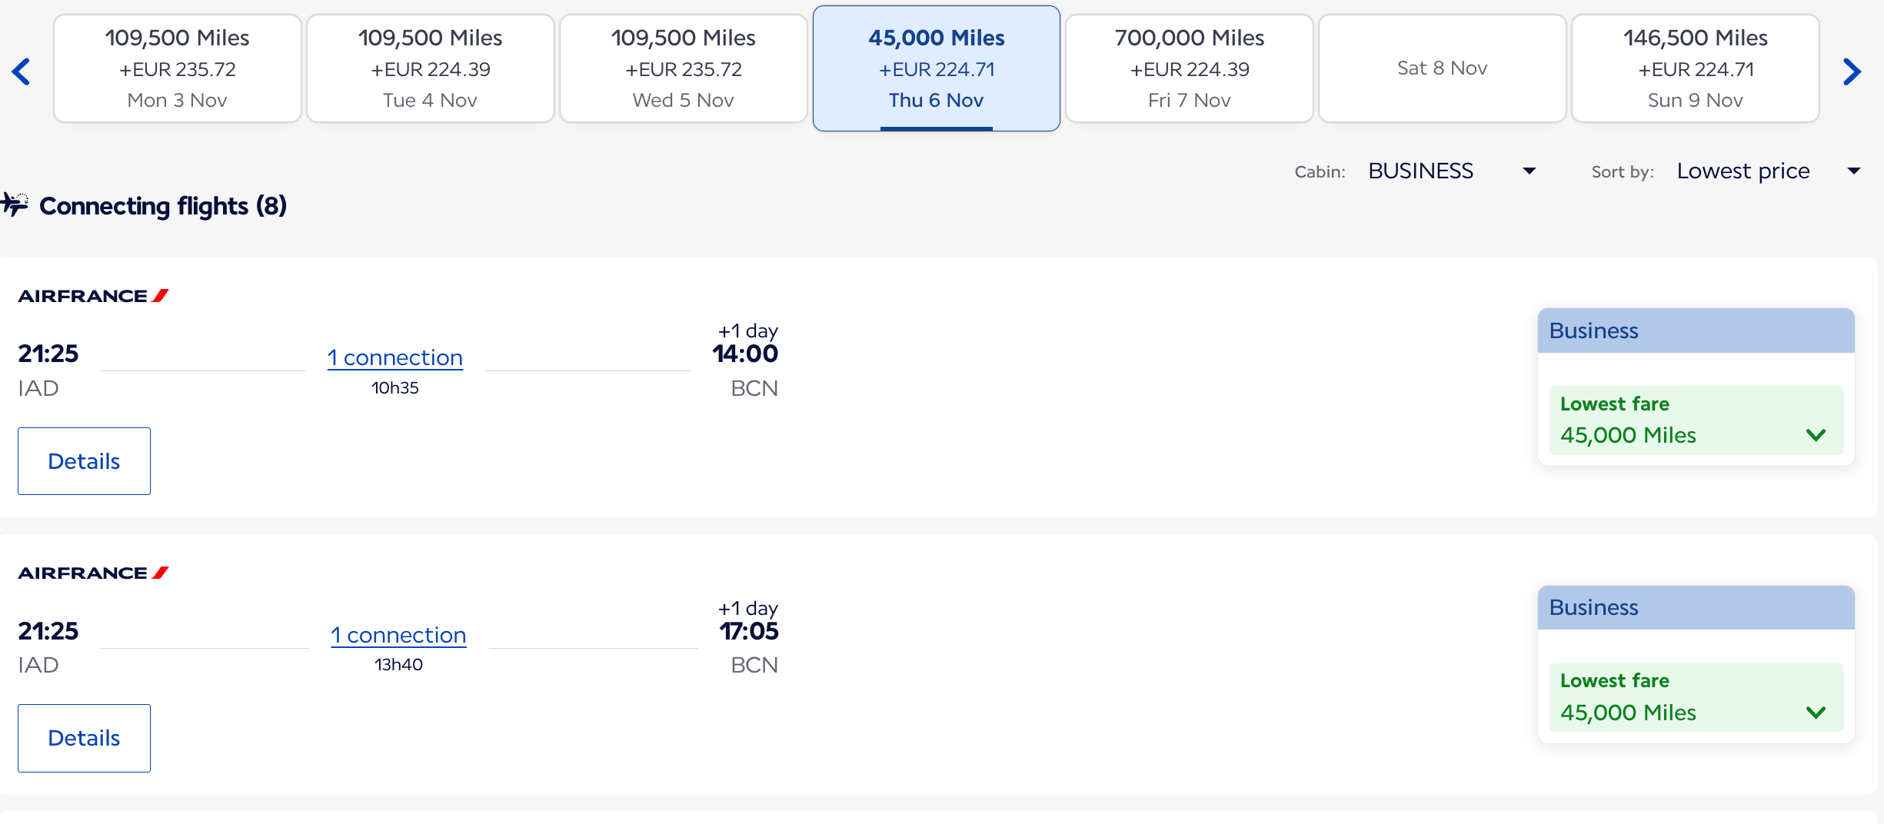Show later dates with right arrow
Image resolution: width=1884 pixels, height=824 pixels.
pyautogui.click(x=1852, y=71)
